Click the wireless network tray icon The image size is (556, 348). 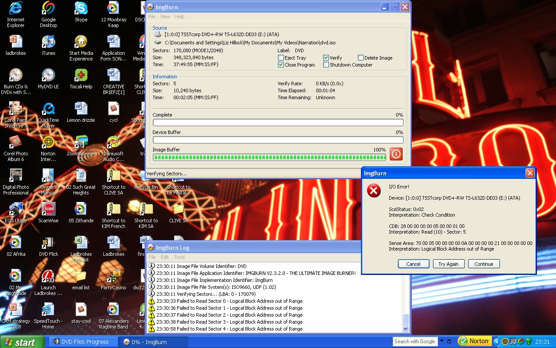click(529, 341)
